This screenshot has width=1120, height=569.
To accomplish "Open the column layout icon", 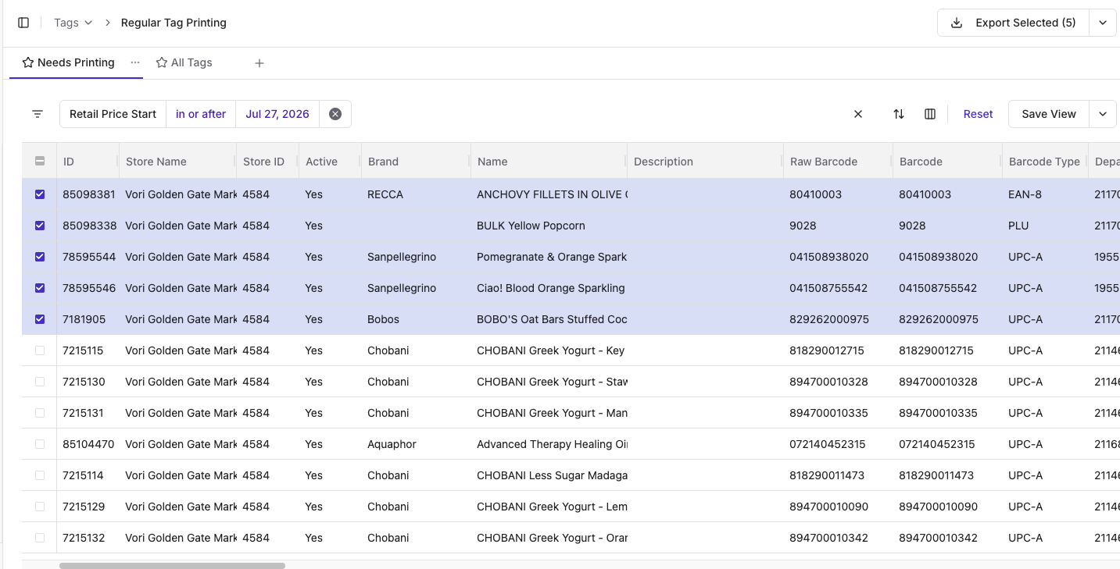I will tap(930, 114).
